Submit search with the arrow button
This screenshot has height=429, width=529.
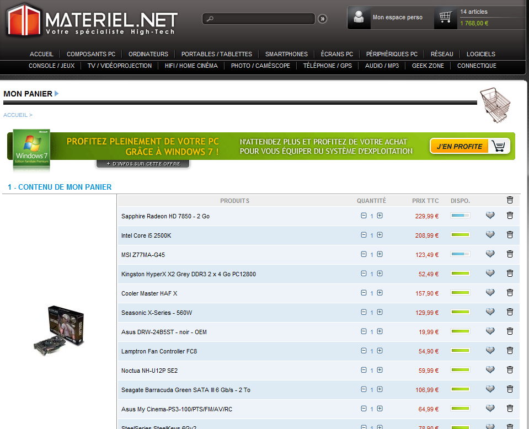[323, 19]
